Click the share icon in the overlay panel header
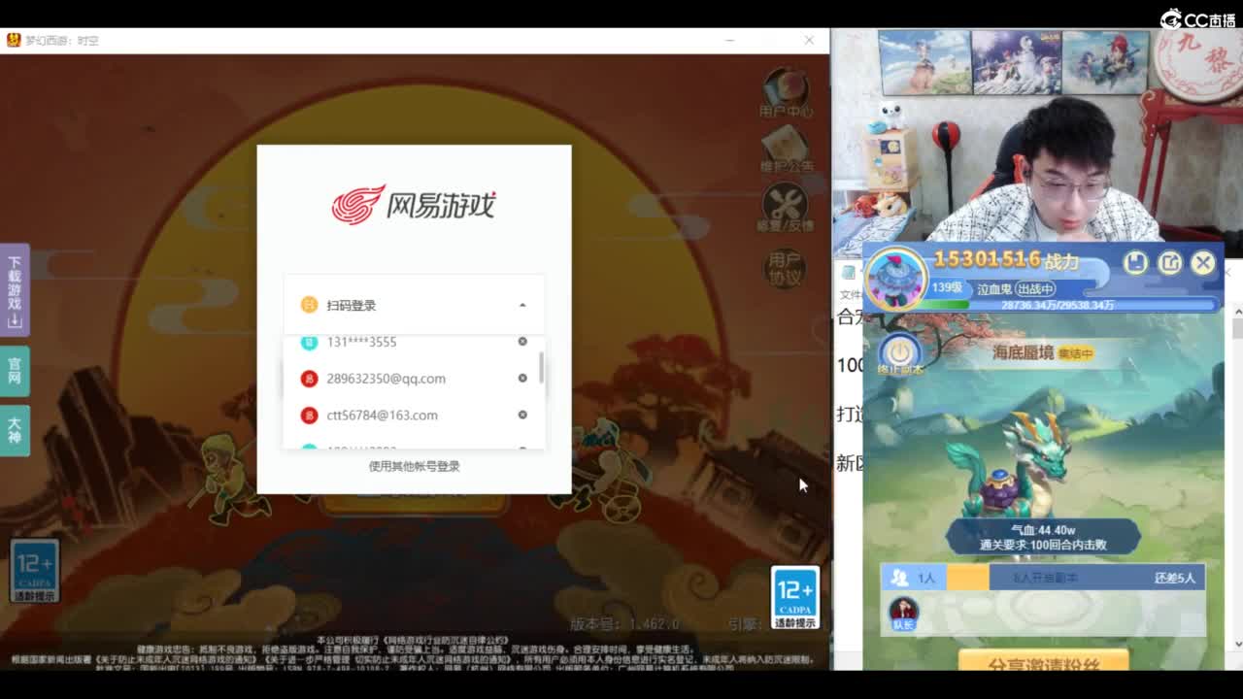 point(1170,262)
